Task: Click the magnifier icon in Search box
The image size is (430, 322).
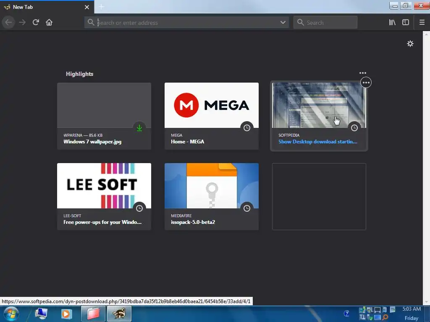Action: [300, 22]
